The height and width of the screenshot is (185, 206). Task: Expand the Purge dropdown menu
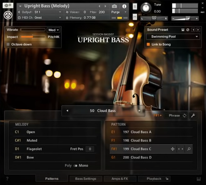coord(119,12)
